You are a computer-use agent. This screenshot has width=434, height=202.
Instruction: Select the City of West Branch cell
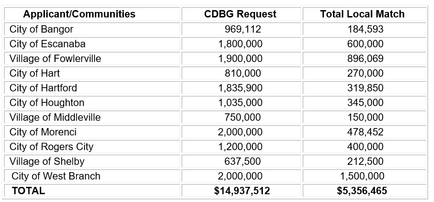(56, 176)
